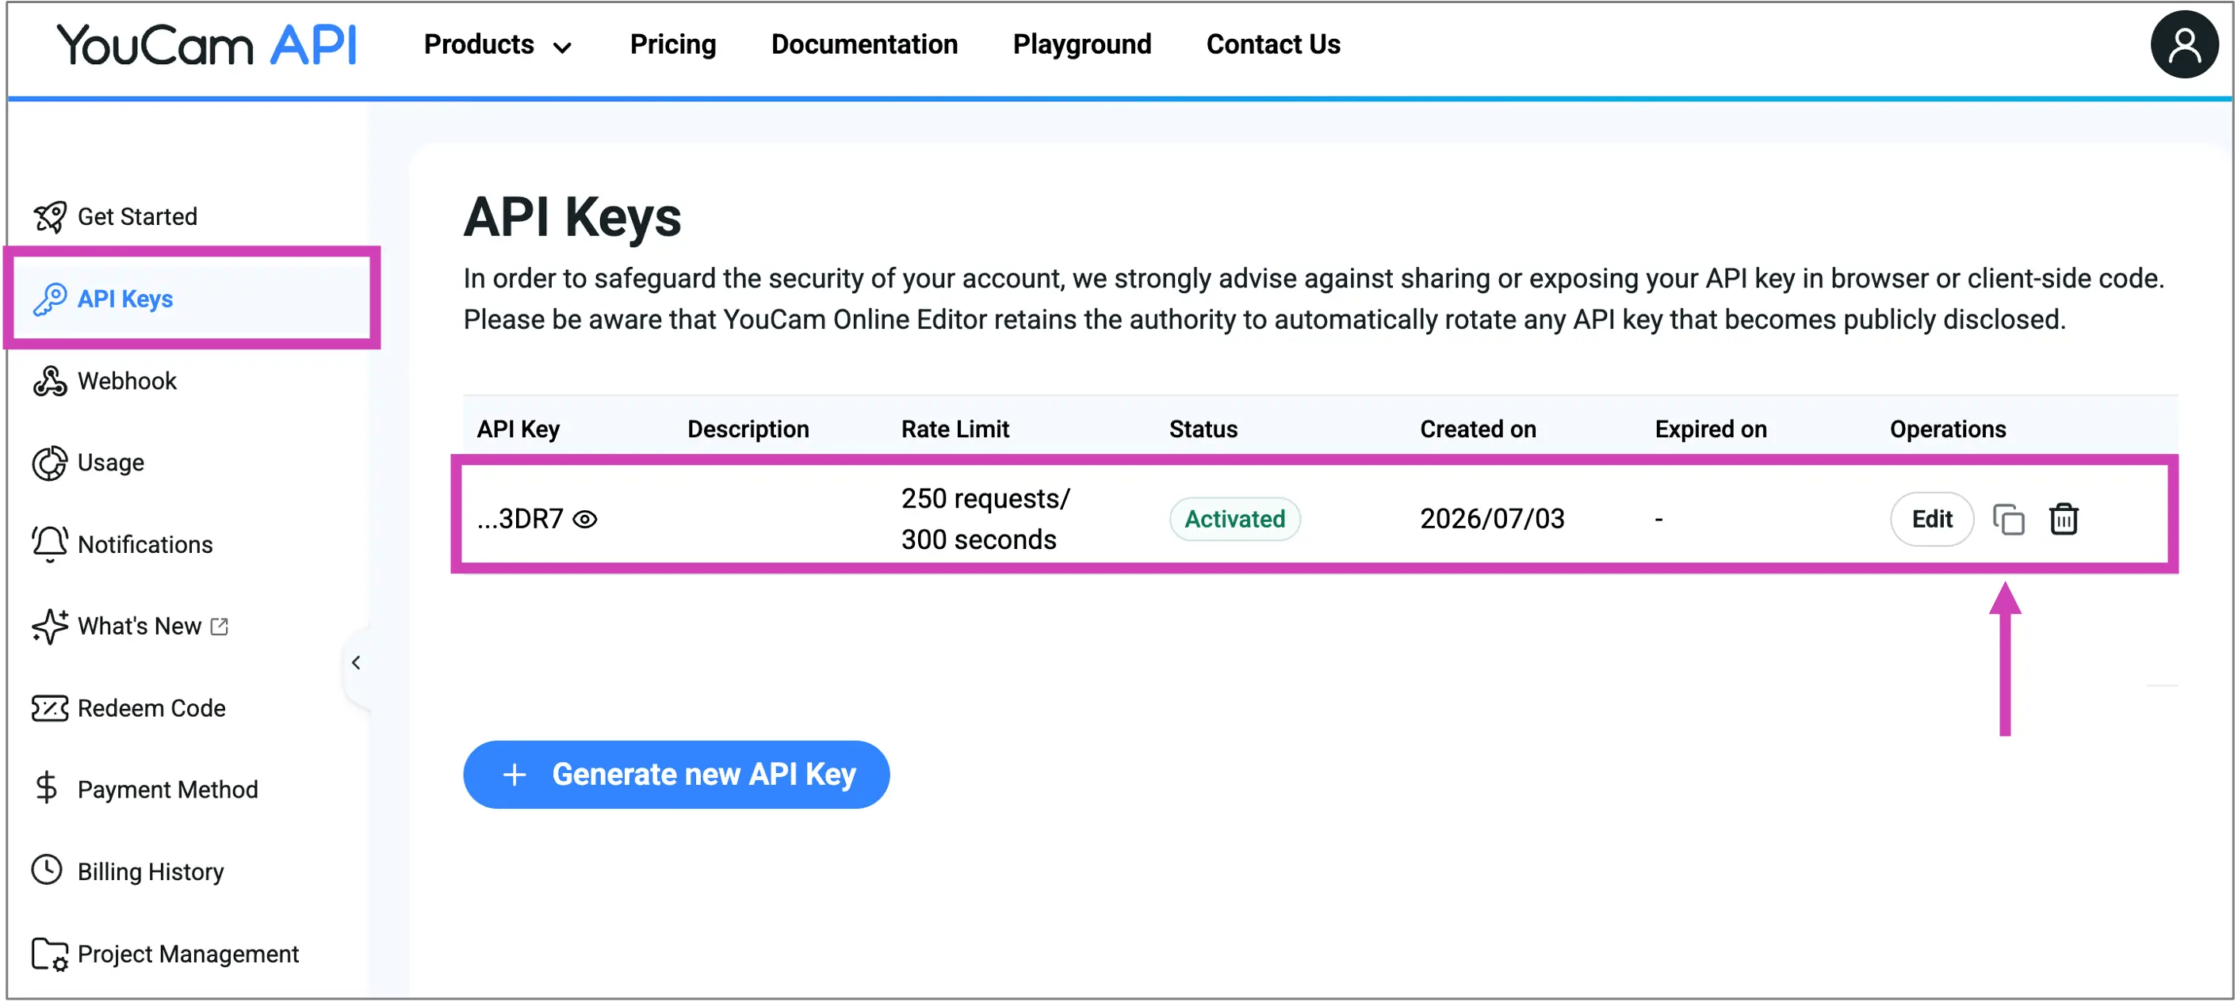
Task: Click the Products dropdown chevron arrow
Action: [562, 48]
